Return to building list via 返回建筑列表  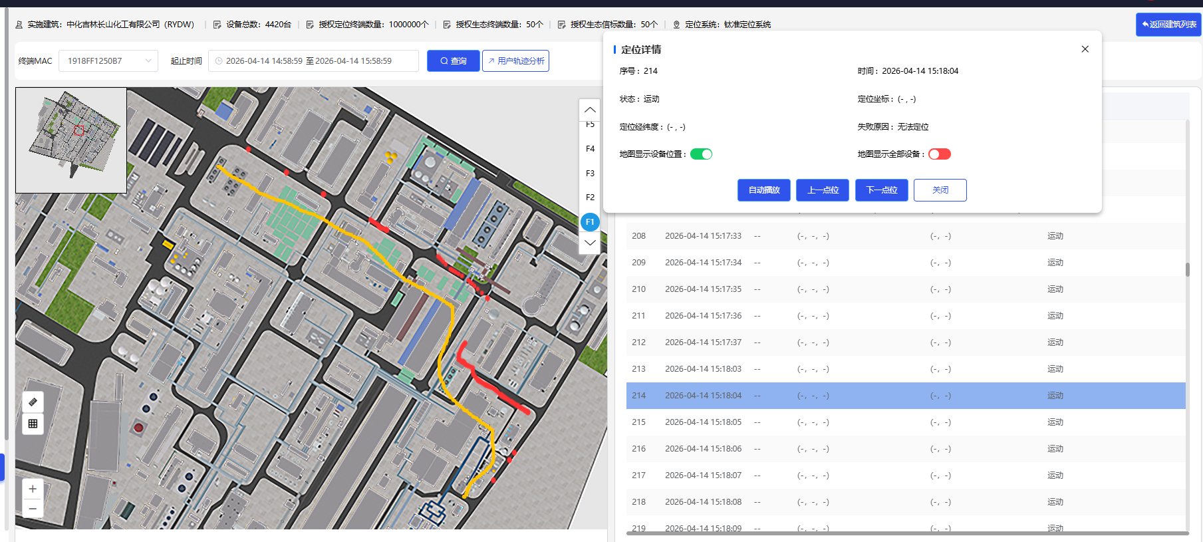point(1168,25)
